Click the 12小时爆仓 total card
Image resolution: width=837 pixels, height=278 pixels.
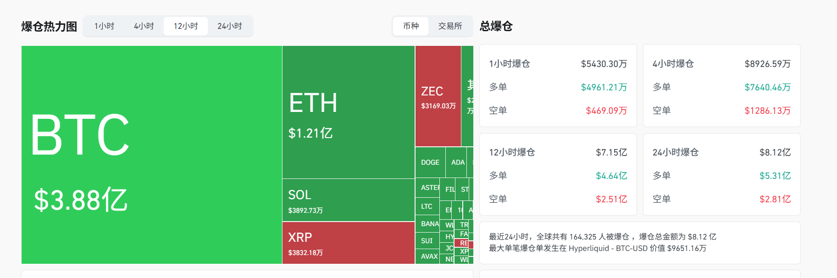pyautogui.click(x=558, y=174)
